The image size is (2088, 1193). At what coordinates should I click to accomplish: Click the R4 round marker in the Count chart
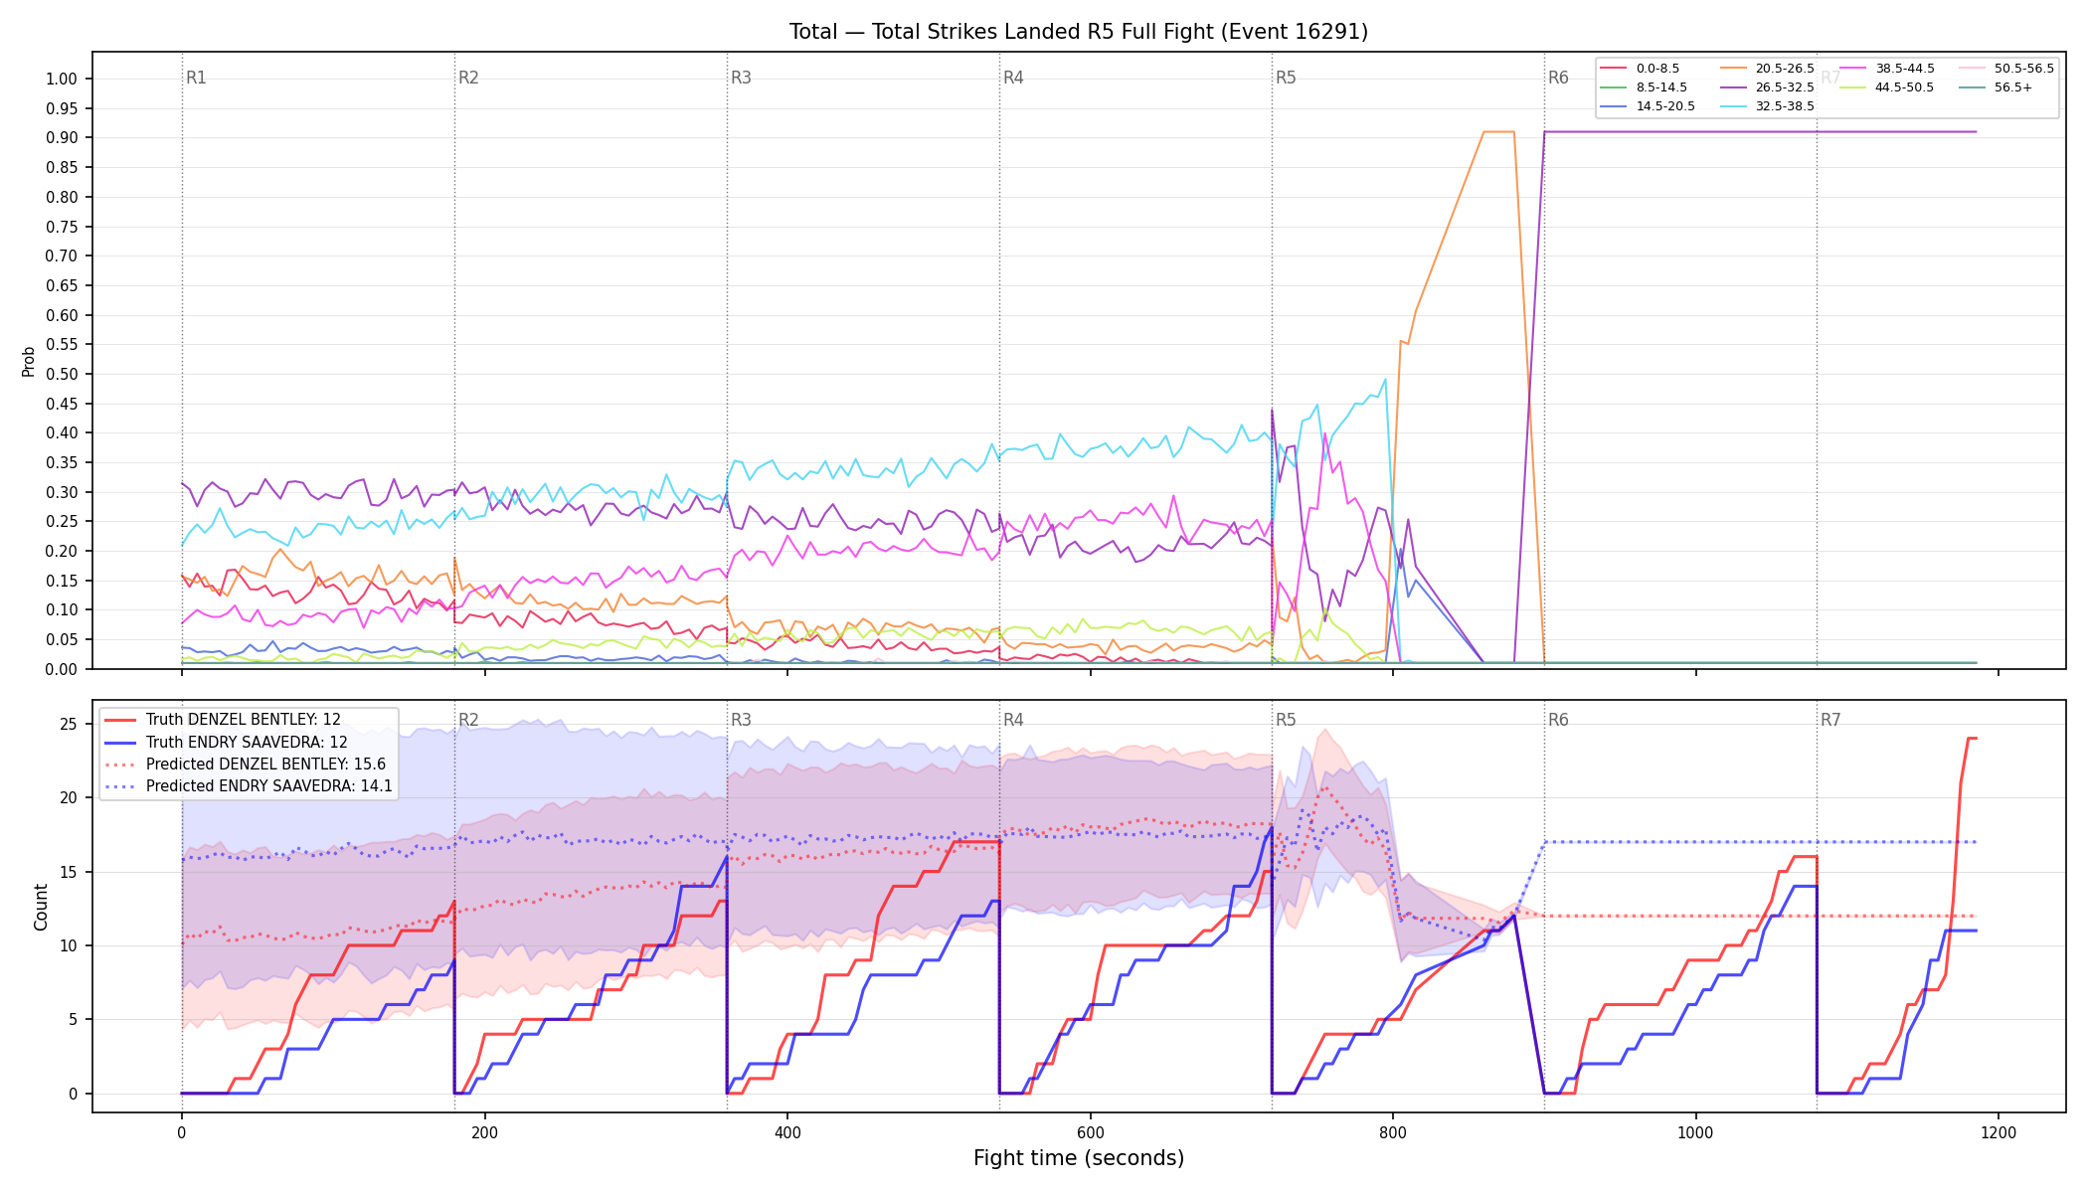pos(1013,720)
